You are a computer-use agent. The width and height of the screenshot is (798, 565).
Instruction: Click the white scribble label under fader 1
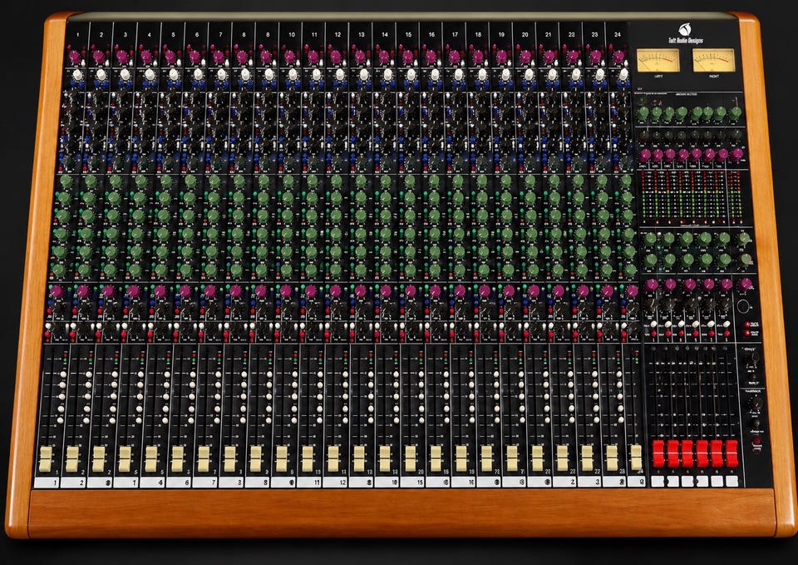[x=47, y=482]
